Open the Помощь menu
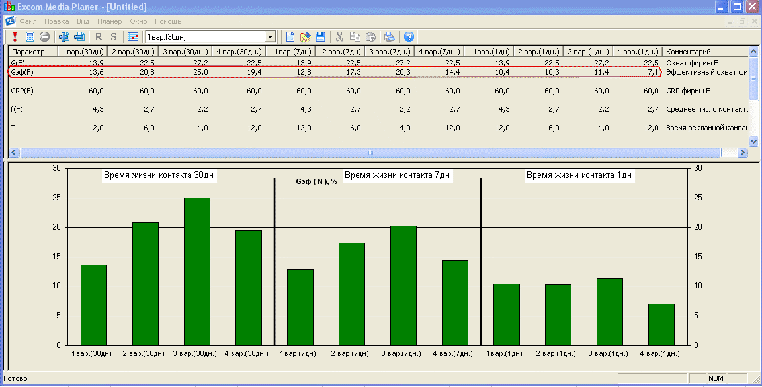 (168, 21)
